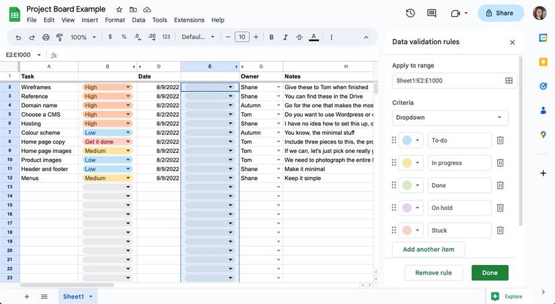Collapse the toolbar with the up chevron
Screen dimensions: 555x304
[x=366, y=37]
